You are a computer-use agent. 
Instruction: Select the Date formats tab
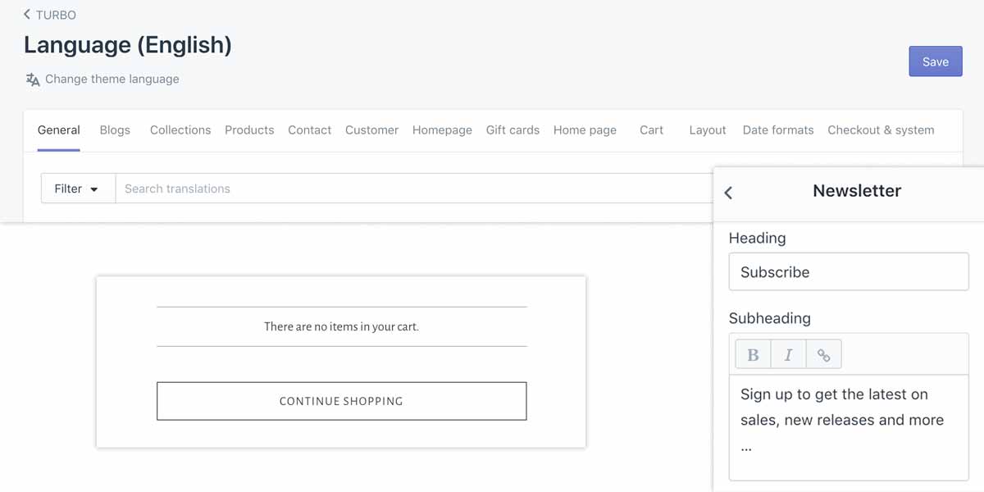click(777, 130)
